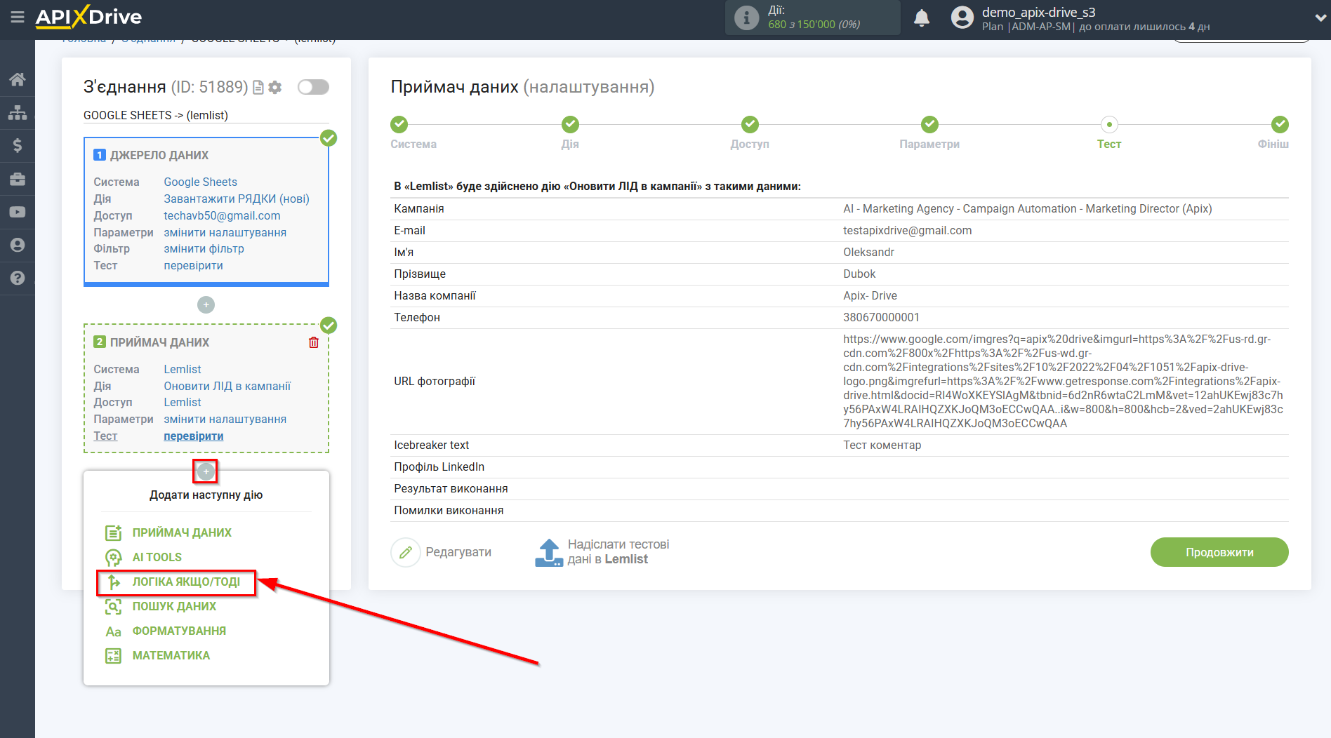
Task: Open techavb50@gmail.com access link
Action: [222, 216]
